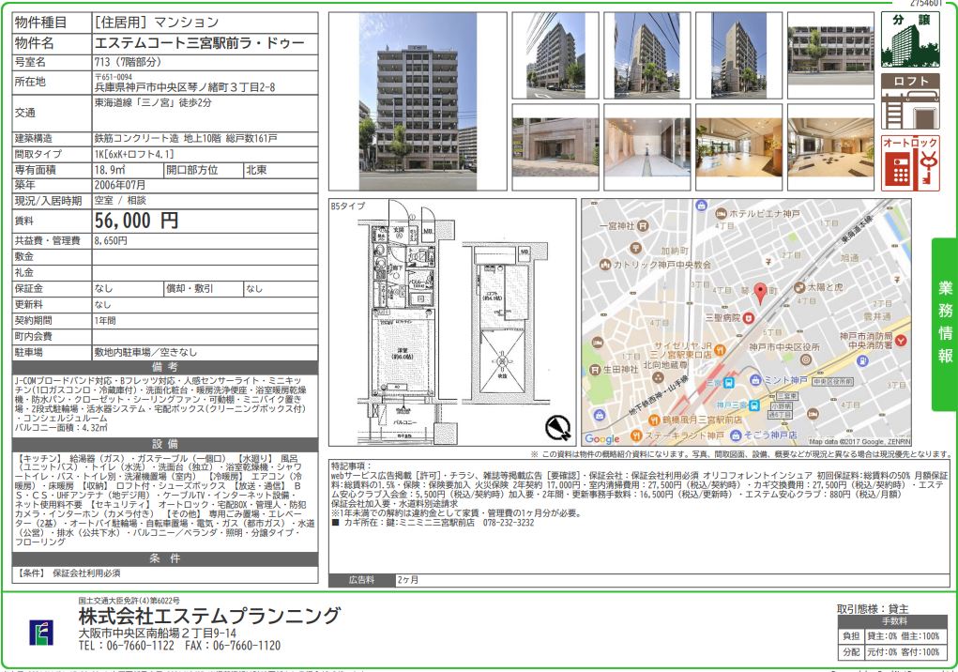Click the contract period value 1年間

click(105, 320)
